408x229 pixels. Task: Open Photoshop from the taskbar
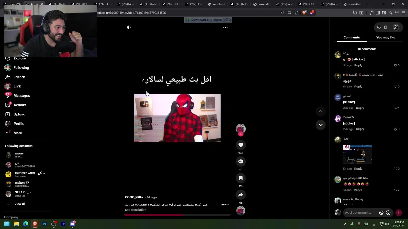pyautogui.click(x=44, y=224)
